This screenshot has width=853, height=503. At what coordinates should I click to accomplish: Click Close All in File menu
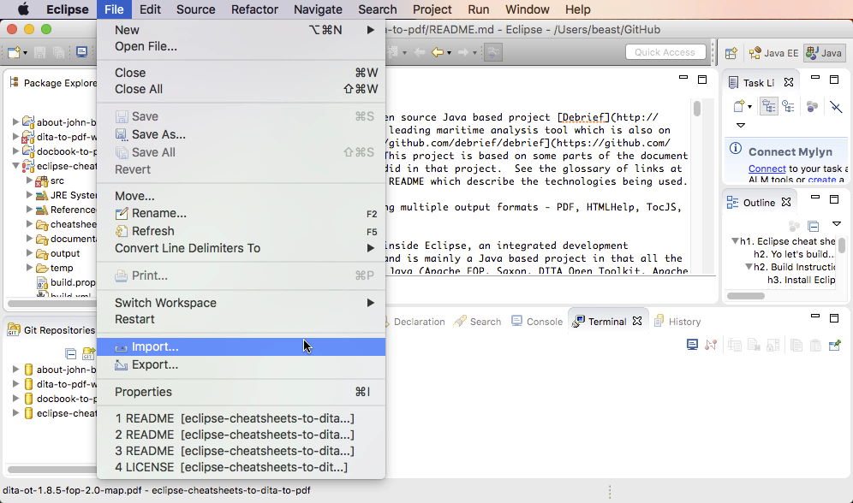(241, 89)
